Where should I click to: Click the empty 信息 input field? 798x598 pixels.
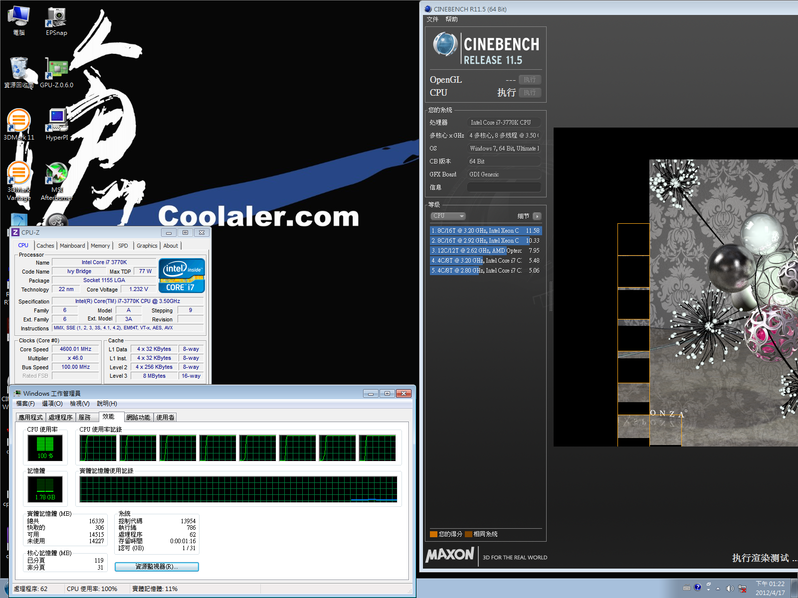[x=504, y=187]
